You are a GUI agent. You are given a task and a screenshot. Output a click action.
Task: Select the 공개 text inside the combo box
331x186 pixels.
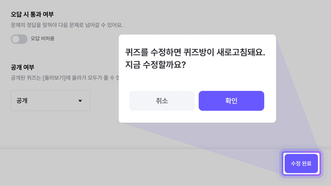click(22, 101)
